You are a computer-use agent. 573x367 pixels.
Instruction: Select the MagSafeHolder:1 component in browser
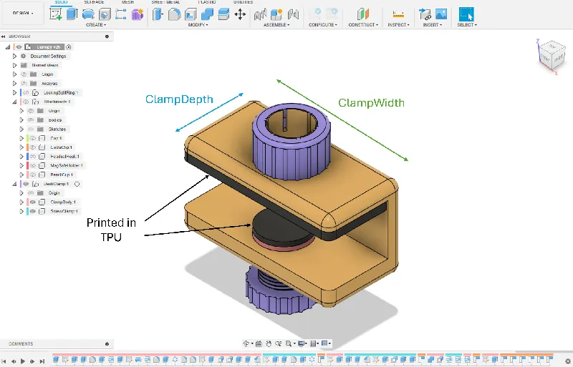click(x=65, y=165)
